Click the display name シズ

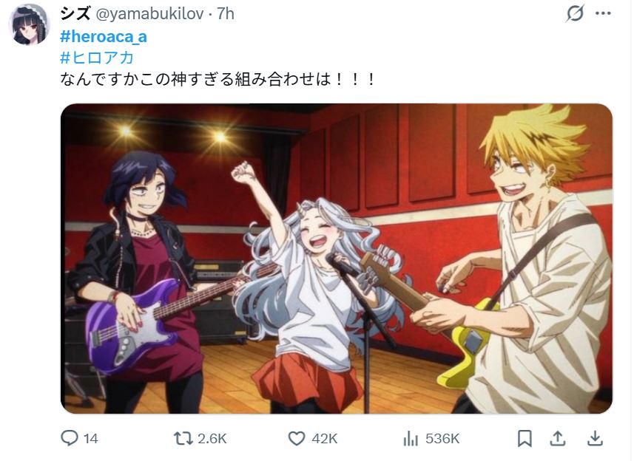click(75, 14)
